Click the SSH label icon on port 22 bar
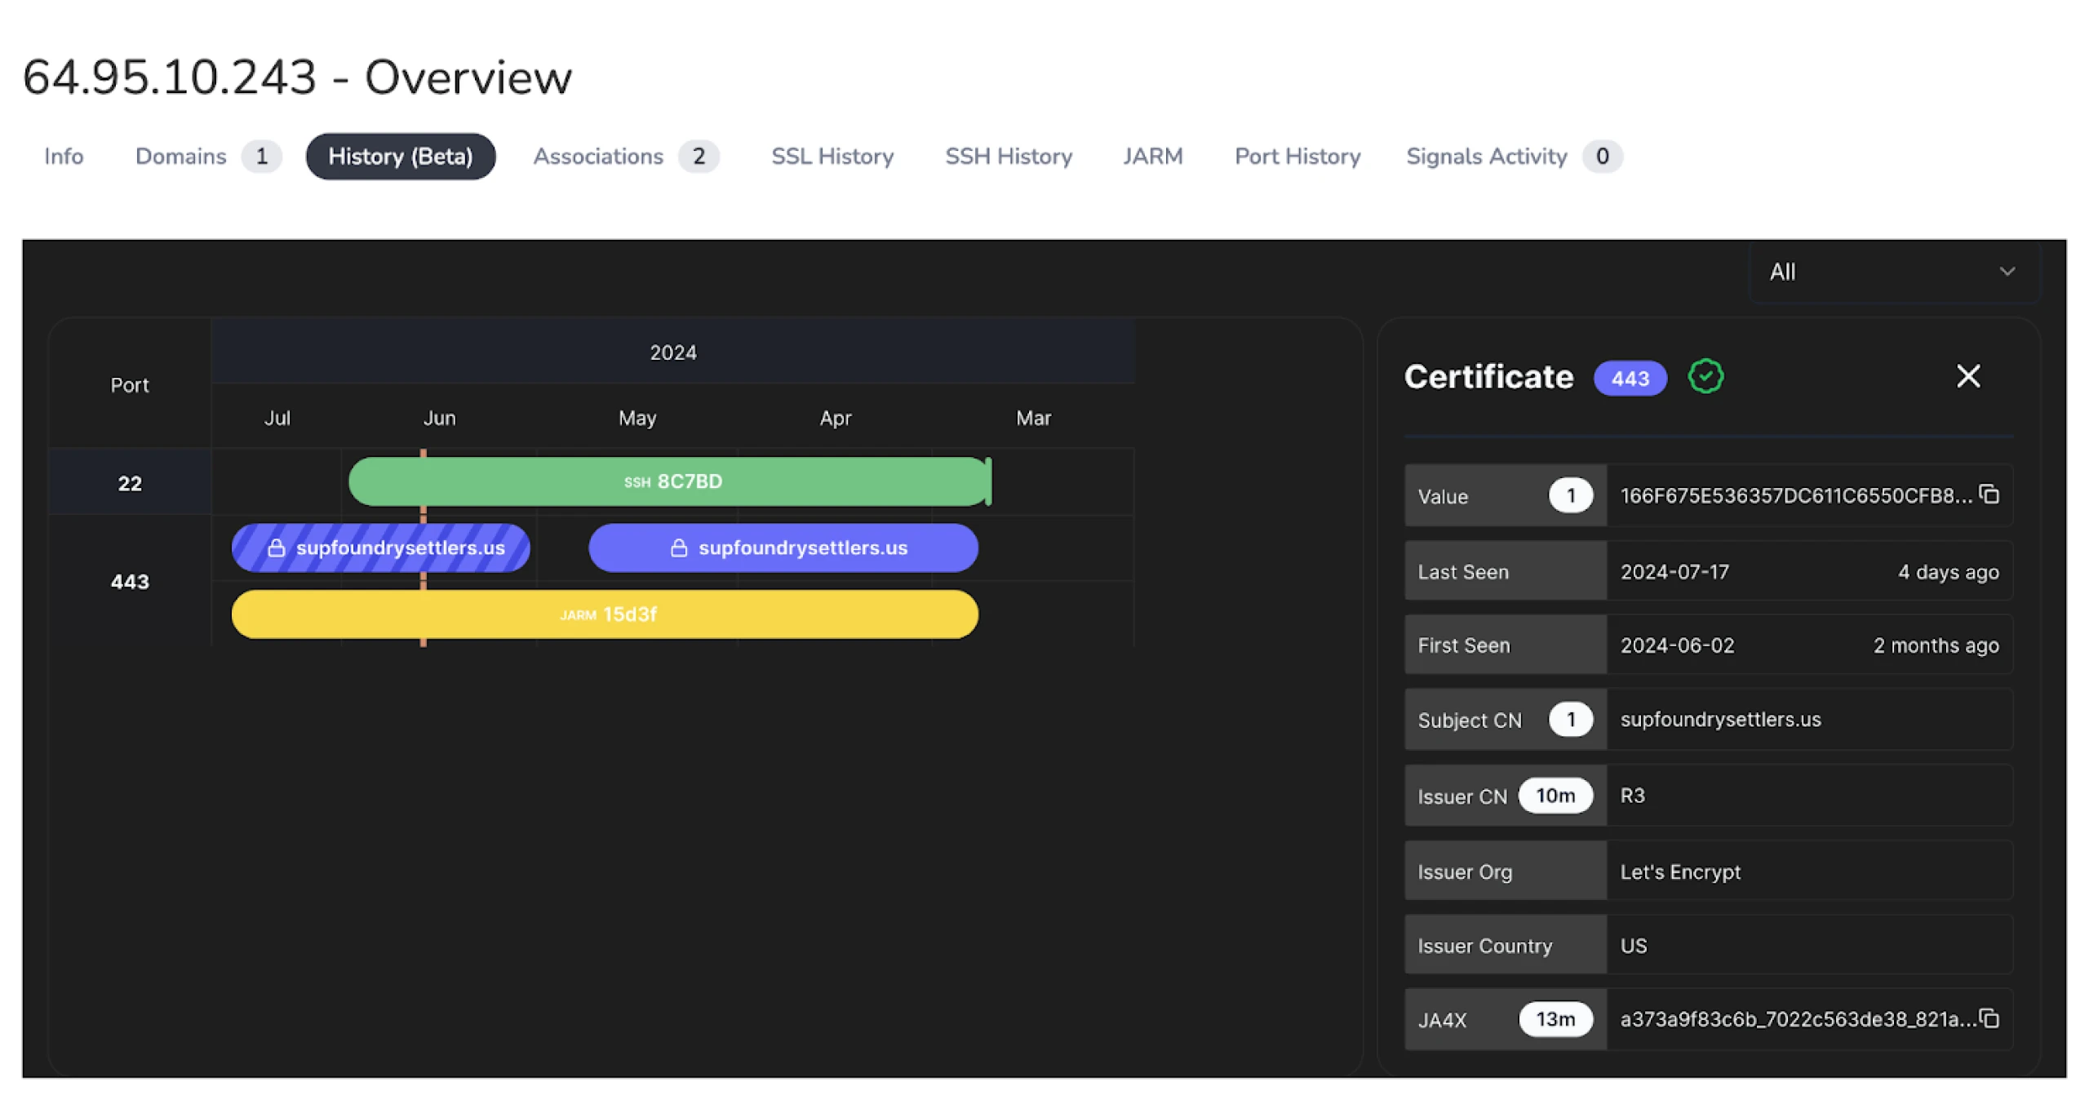This screenshot has height=1113, width=2089. pyautogui.click(x=634, y=481)
